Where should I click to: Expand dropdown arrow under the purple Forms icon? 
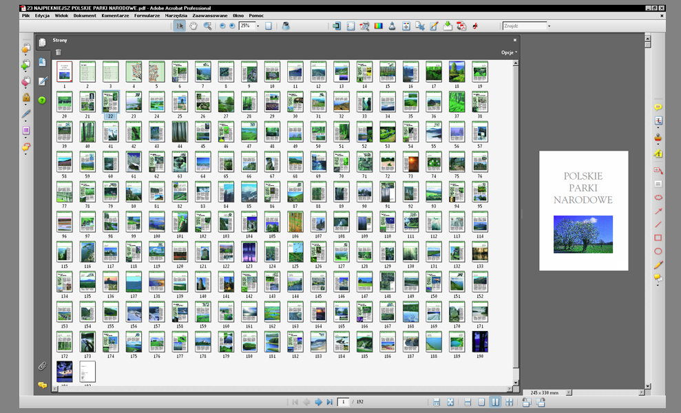[25, 138]
